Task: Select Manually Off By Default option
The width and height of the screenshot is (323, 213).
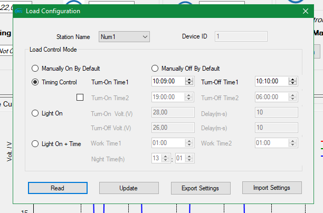Action: (155, 69)
